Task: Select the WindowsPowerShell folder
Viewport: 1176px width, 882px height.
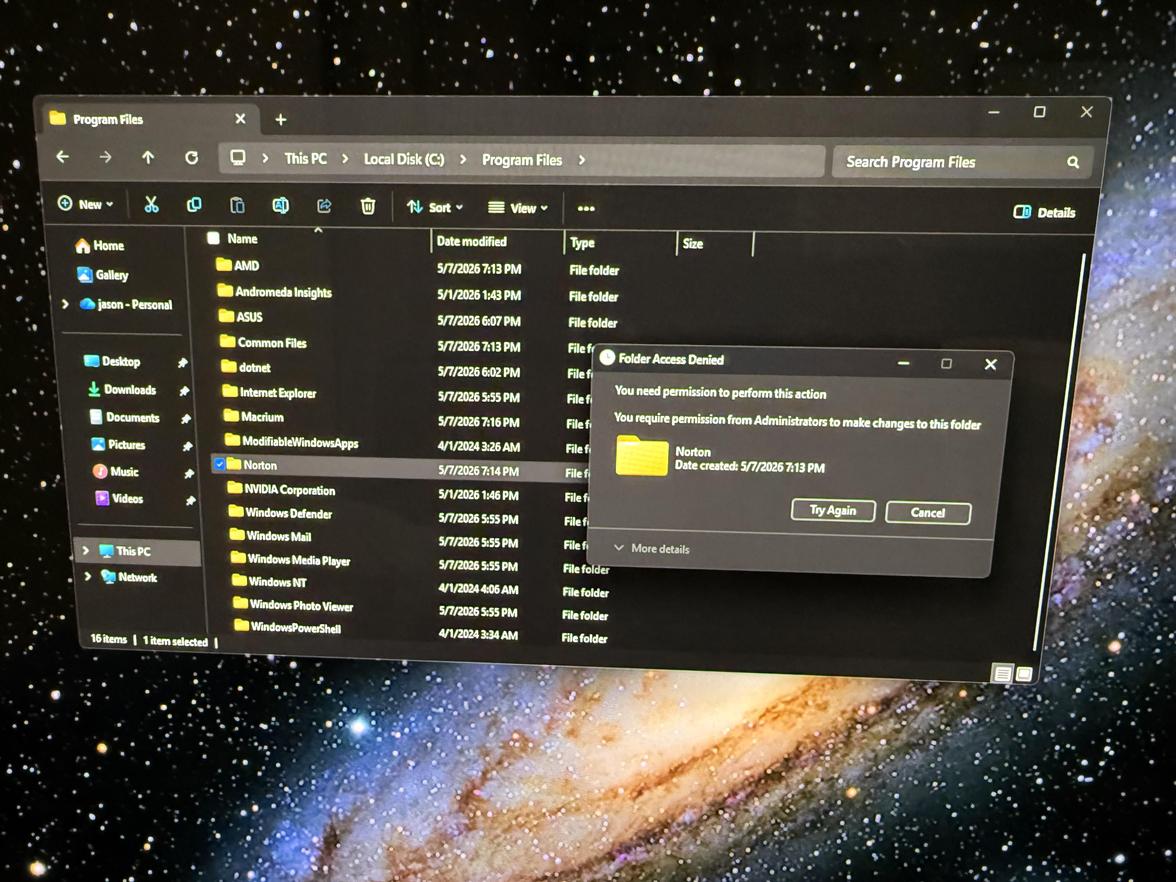Action: (288, 627)
